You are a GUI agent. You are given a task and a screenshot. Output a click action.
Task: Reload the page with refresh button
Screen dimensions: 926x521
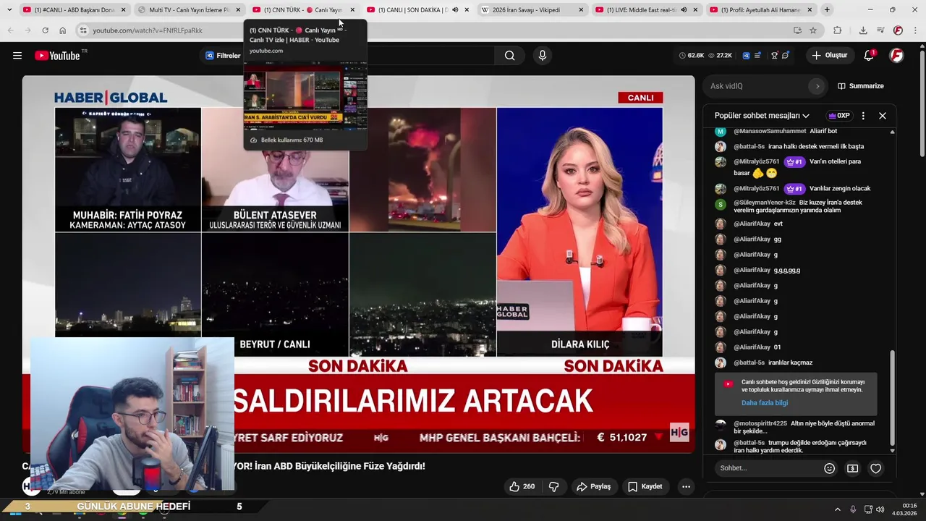point(45,30)
